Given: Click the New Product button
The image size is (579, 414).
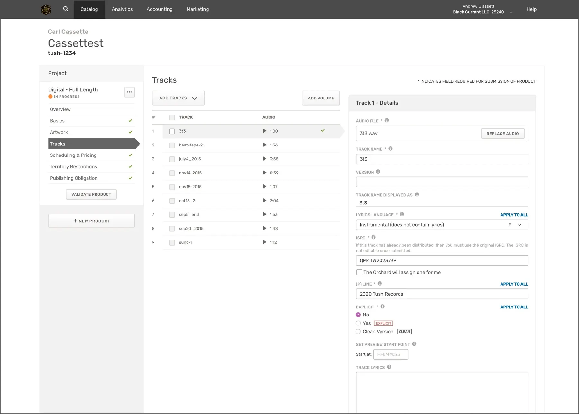Looking at the screenshot, I should pos(91,221).
